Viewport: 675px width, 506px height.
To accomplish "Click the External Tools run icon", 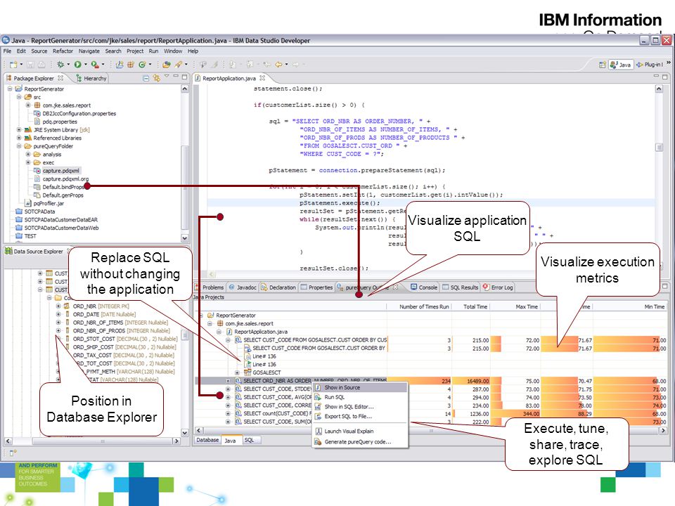I will coord(95,65).
